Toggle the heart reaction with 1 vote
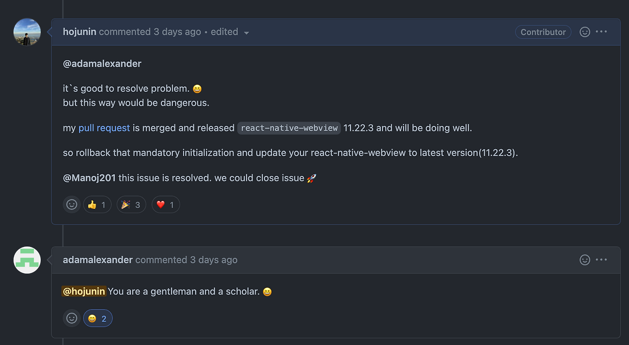This screenshot has width=629, height=345. click(x=166, y=205)
